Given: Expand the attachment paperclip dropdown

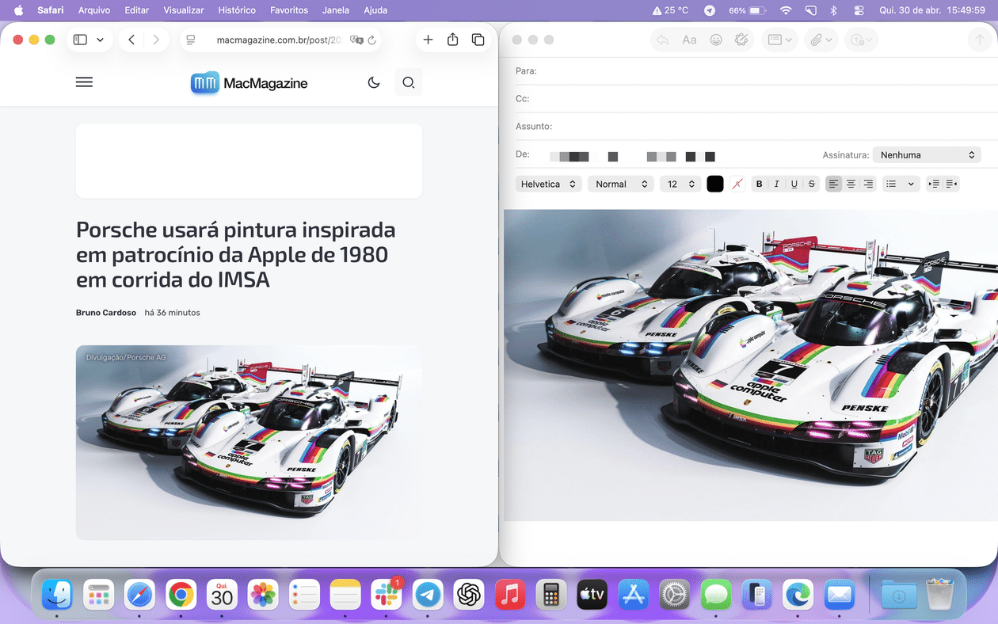Looking at the screenshot, I should click(821, 40).
